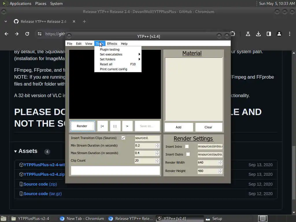The width and height of the screenshot is (296, 222).
Task: Click the Clip Count value field
Action: pos(145,161)
